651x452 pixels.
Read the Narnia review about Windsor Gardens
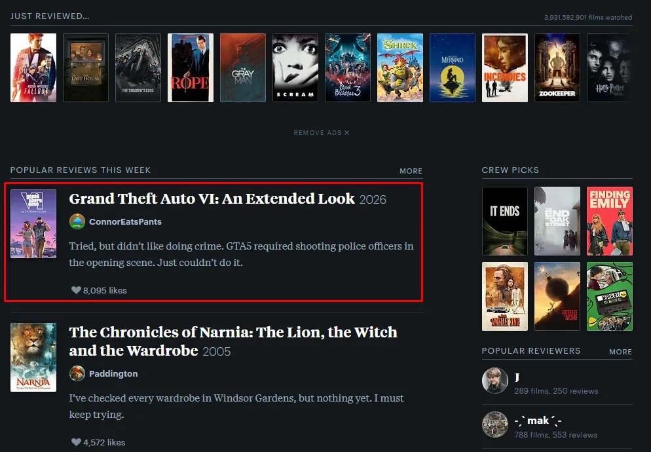[x=236, y=406]
